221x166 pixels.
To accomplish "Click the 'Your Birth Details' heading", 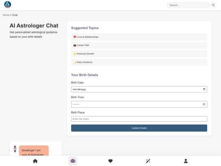I will (85, 75).
